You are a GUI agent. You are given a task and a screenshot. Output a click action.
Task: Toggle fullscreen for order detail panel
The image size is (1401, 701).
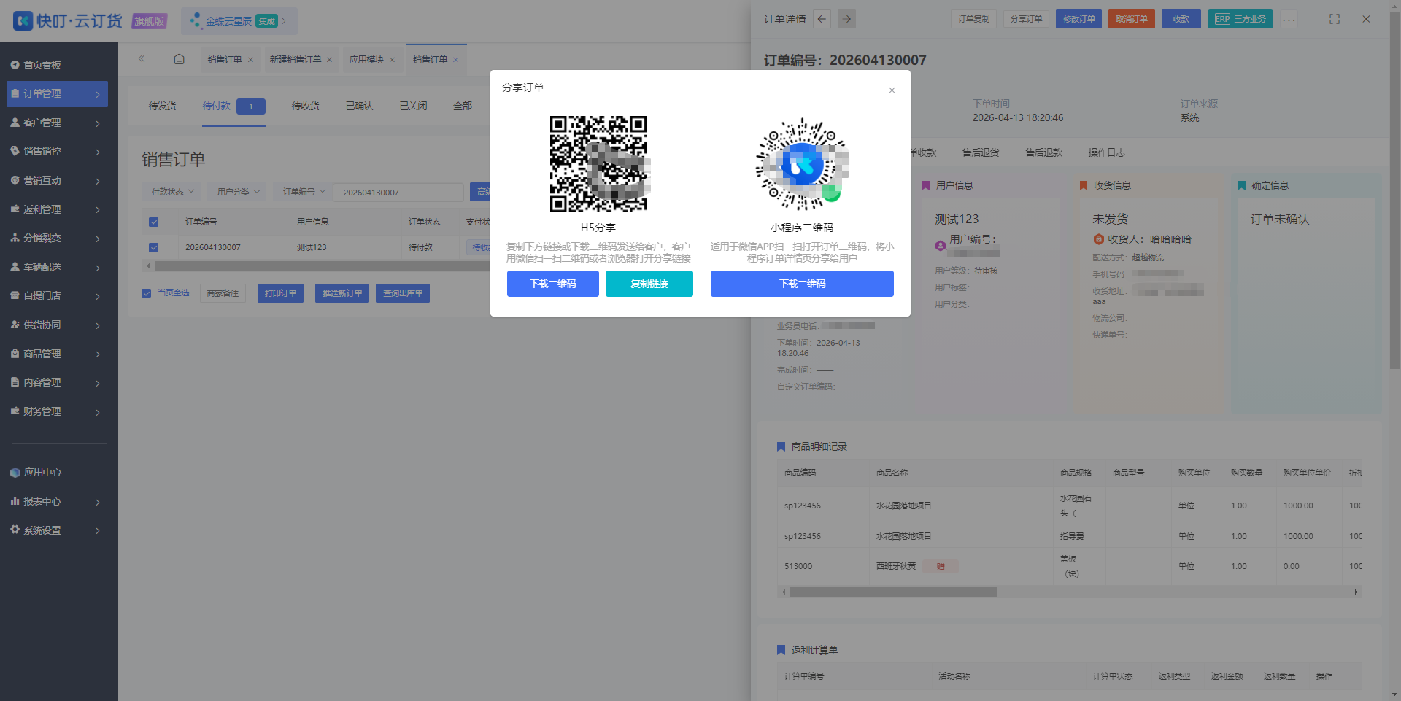(1335, 19)
